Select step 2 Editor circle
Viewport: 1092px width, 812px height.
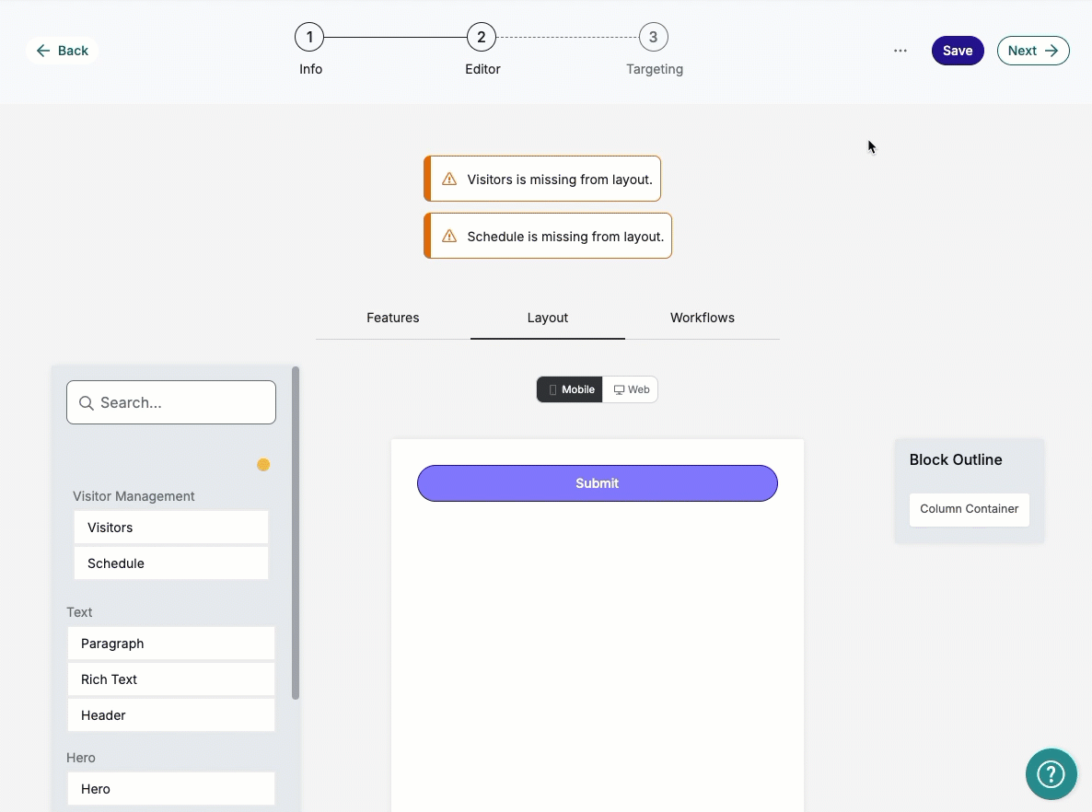[x=482, y=37]
